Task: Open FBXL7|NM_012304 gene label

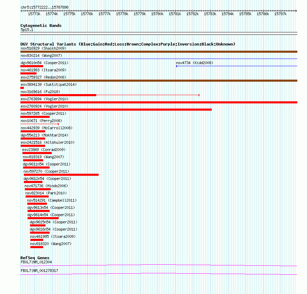Action: (36, 262)
